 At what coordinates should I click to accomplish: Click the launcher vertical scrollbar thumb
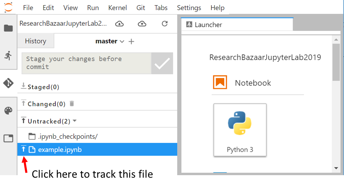point(336,62)
